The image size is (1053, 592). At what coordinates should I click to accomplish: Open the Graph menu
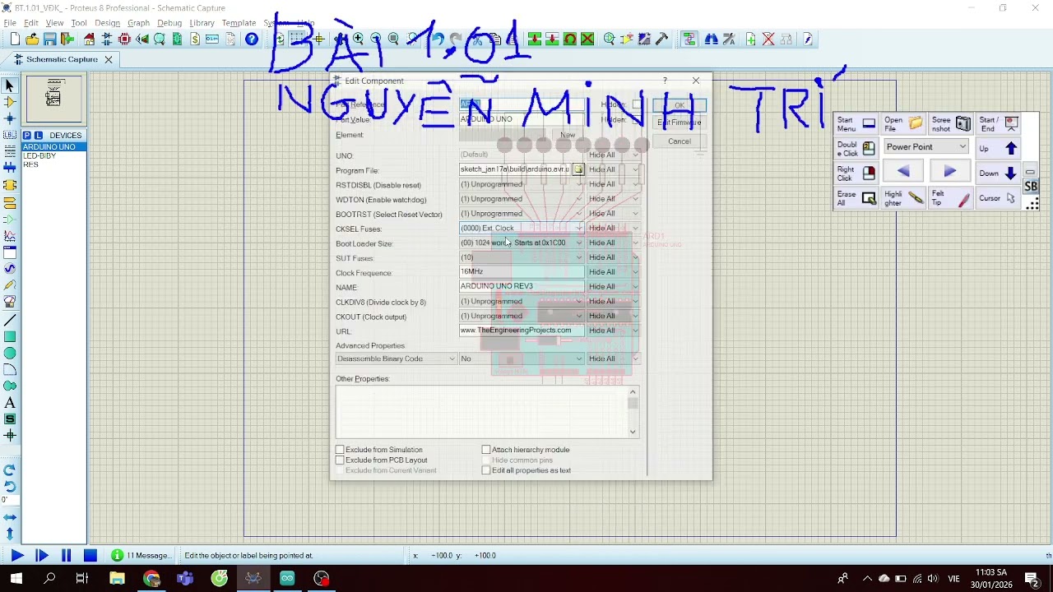138,23
